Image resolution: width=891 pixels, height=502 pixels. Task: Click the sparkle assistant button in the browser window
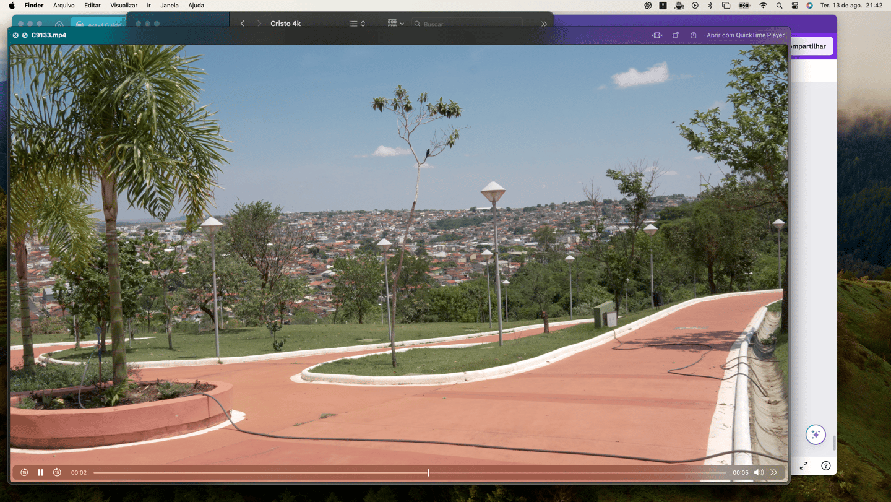point(816,435)
